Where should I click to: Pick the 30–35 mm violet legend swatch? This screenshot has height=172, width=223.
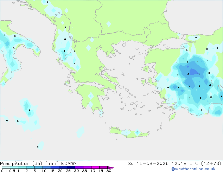click(x=79, y=167)
